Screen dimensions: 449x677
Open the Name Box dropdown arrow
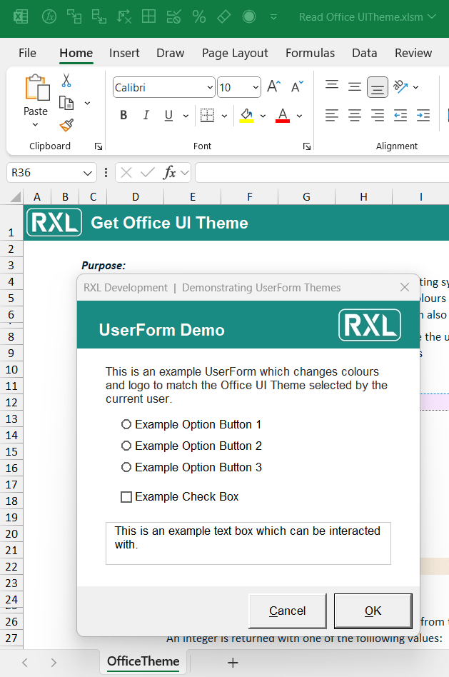(88, 173)
